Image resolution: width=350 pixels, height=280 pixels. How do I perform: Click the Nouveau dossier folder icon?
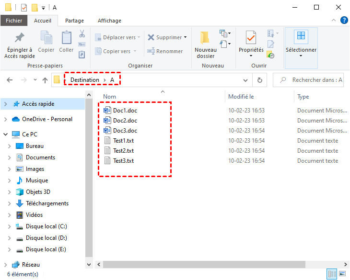[205, 37]
